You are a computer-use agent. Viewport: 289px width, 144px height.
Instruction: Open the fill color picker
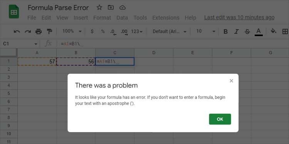coord(273,31)
